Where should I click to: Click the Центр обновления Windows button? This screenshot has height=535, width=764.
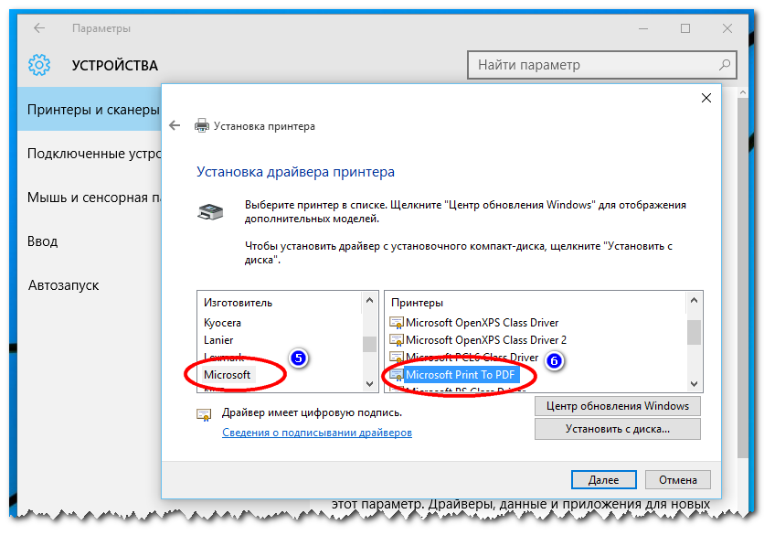click(618, 406)
